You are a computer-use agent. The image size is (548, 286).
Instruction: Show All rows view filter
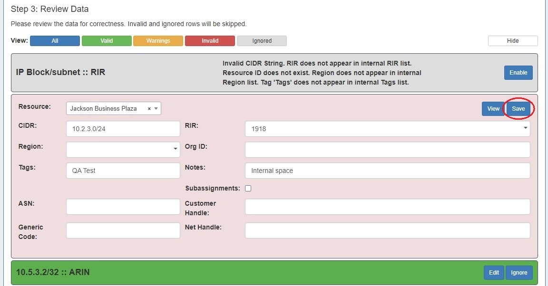click(55, 41)
